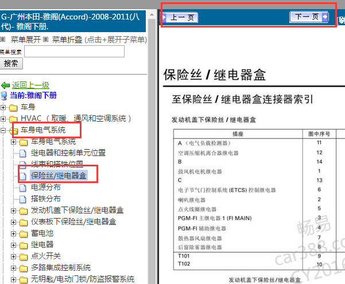Viewport: 345px width, 284px height.
Task: Expand the 继电器 folder
Action: coord(13,245)
